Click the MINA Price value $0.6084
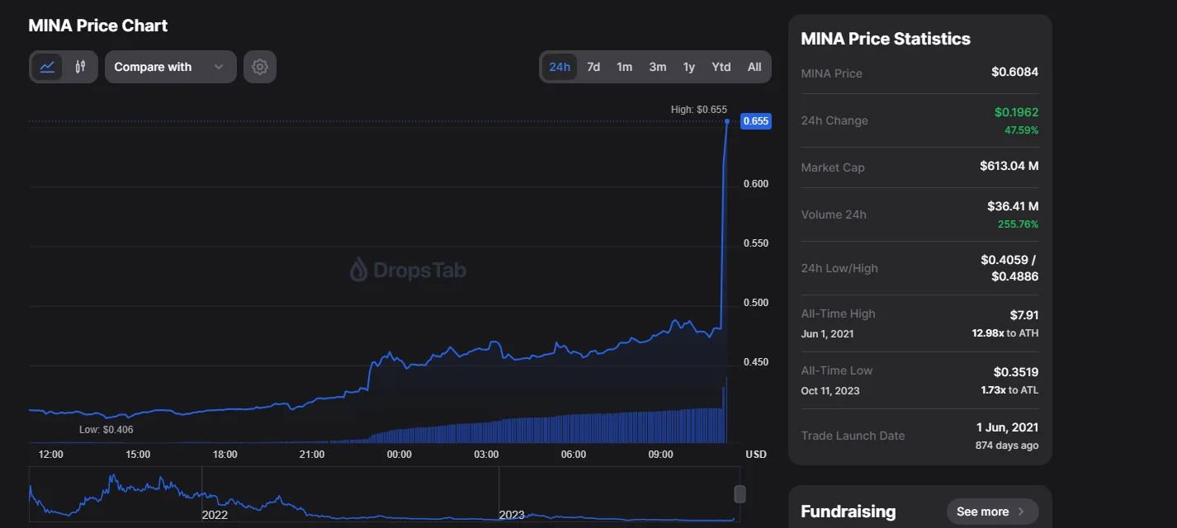Screen dimensions: 1177x528 pos(1015,73)
